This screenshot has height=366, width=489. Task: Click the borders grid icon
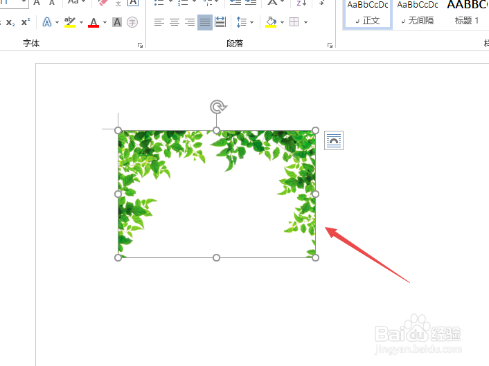click(x=294, y=22)
